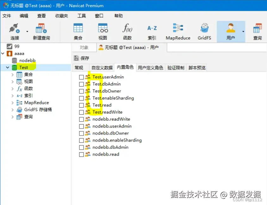Expand the GridFS 存储桶 tree node

[x=12, y=110]
